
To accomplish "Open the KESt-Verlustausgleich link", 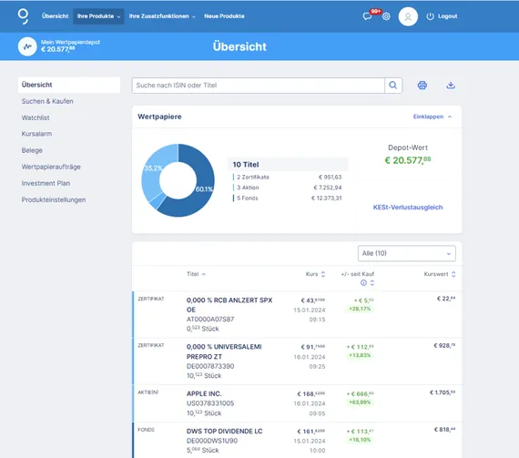I will point(408,208).
